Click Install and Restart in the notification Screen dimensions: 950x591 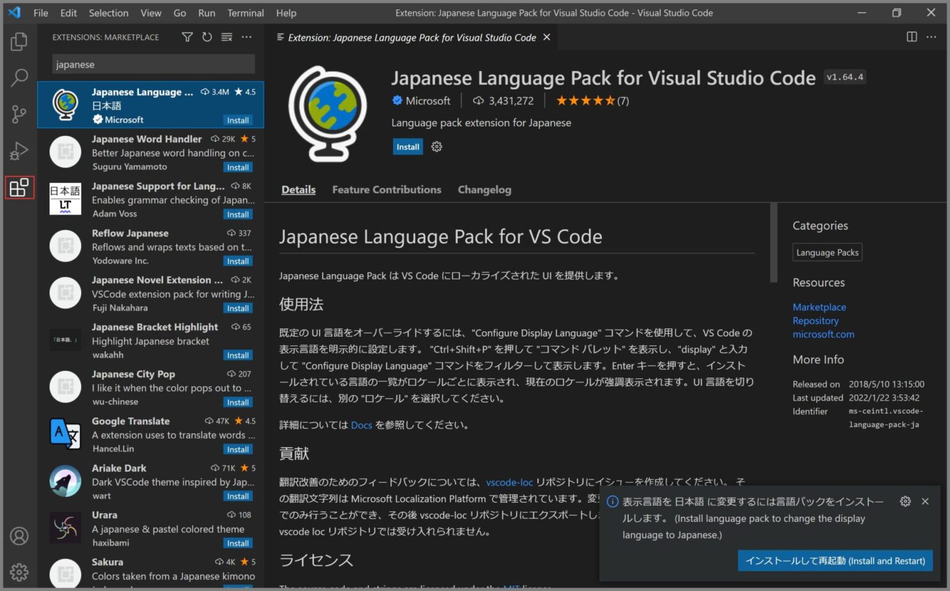(x=834, y=560)
